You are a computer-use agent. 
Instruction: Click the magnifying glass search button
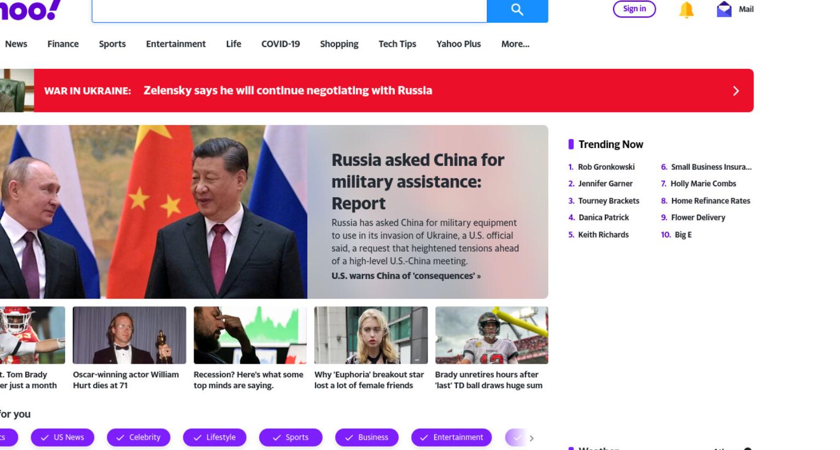[517, 10]
